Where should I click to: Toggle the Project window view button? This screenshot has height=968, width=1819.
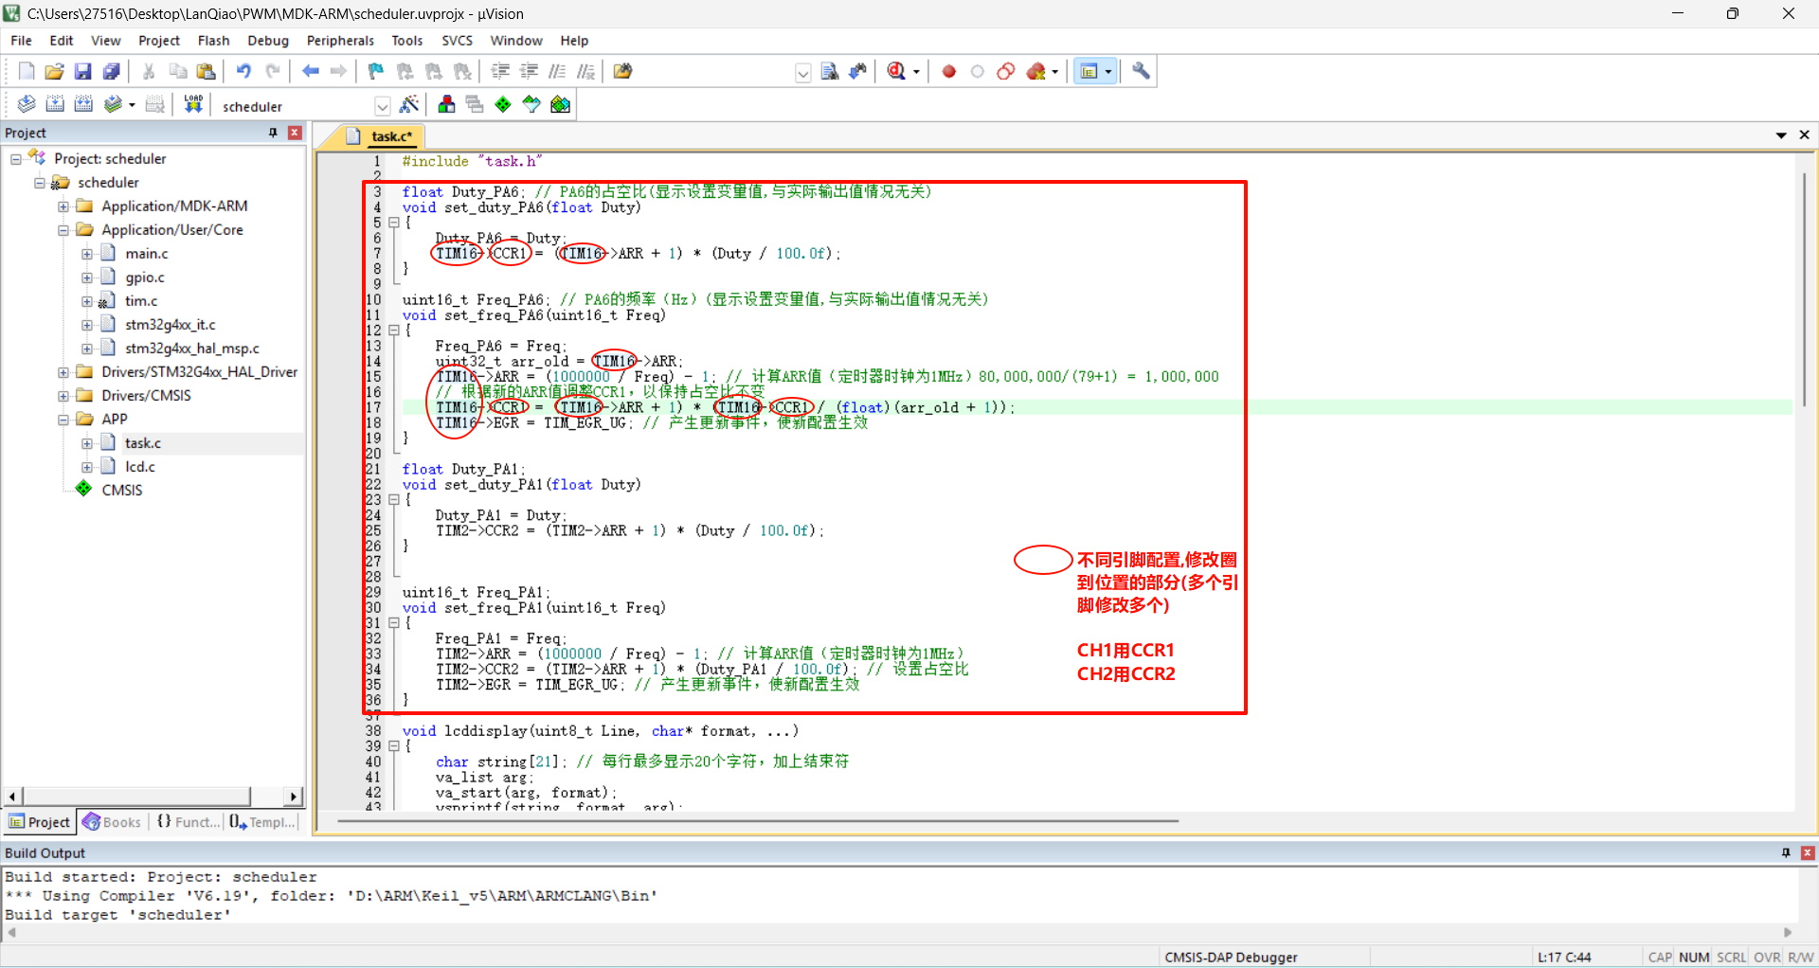(x=1089, y=71)
